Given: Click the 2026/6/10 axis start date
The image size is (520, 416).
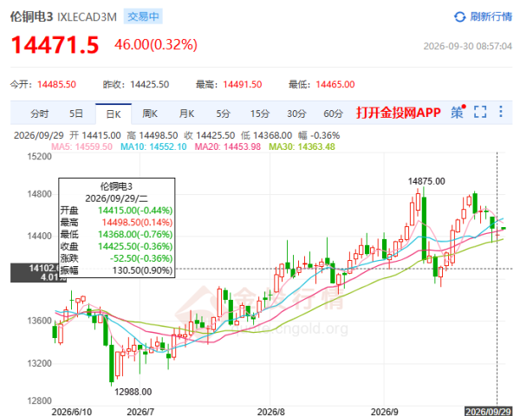Looking at the screenshot, I should 72,412.
